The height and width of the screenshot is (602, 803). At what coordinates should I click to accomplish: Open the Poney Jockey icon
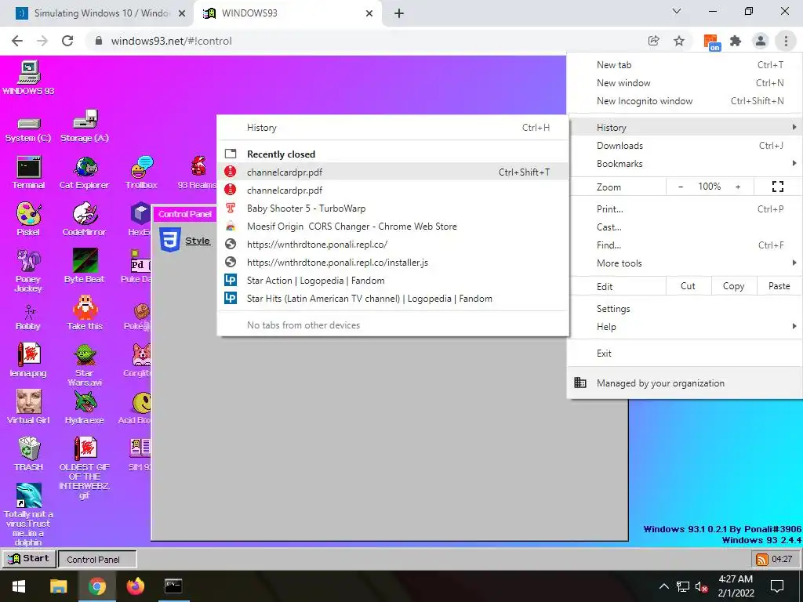(28, 270)
